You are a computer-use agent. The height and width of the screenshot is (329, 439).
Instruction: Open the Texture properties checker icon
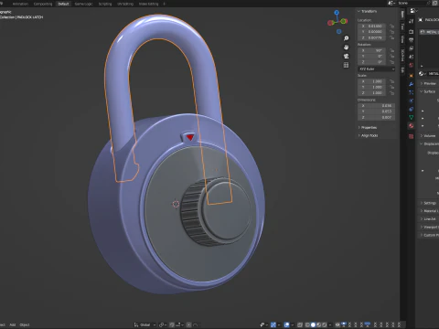[x=412, y=136]
